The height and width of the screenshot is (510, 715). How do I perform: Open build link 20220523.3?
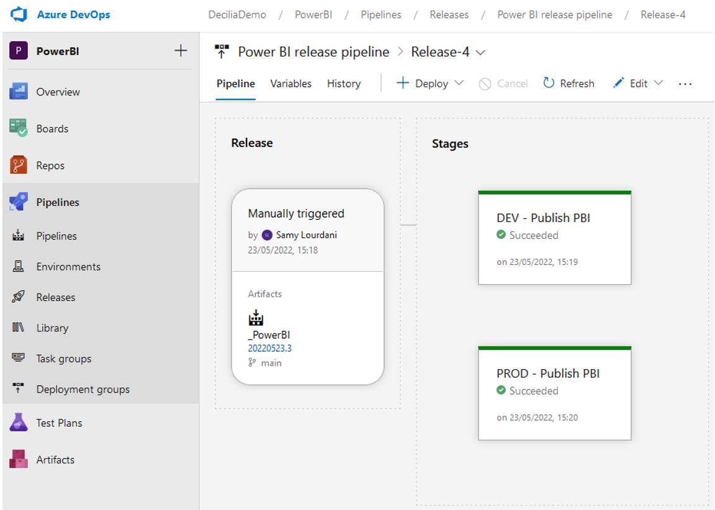tap(269, 348)
